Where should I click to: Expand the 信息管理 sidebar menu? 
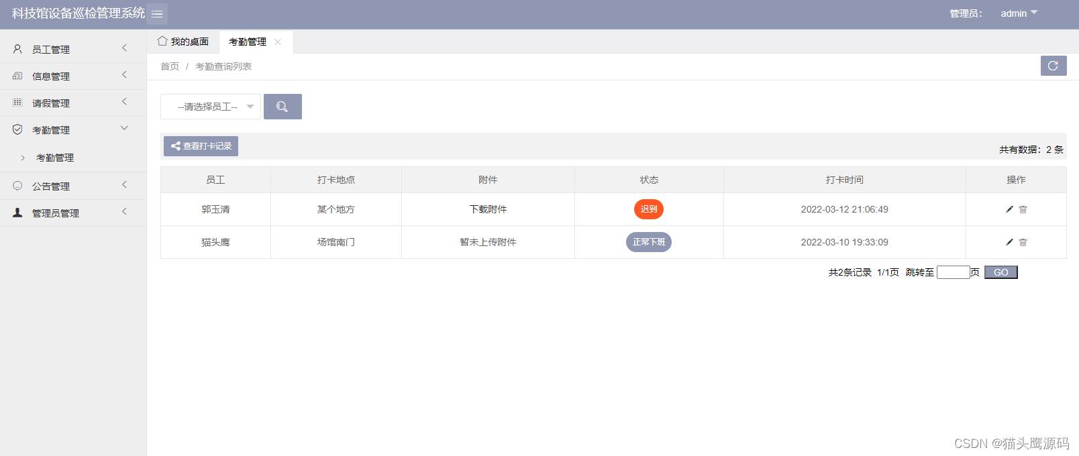point(72,76)
